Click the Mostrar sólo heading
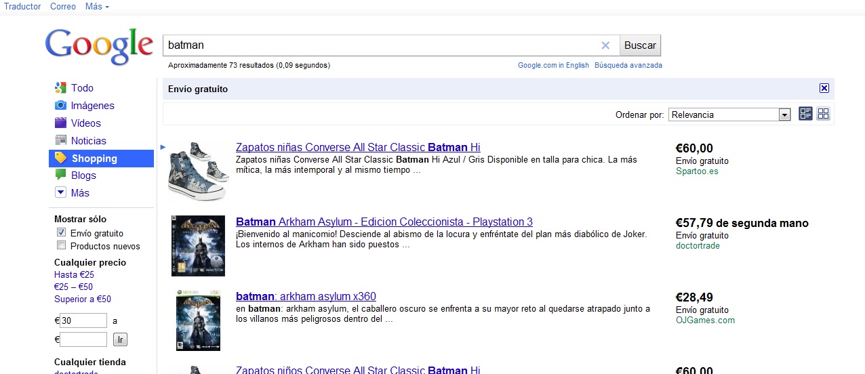Screen dimensions: 865x374 tap(80, 219)
